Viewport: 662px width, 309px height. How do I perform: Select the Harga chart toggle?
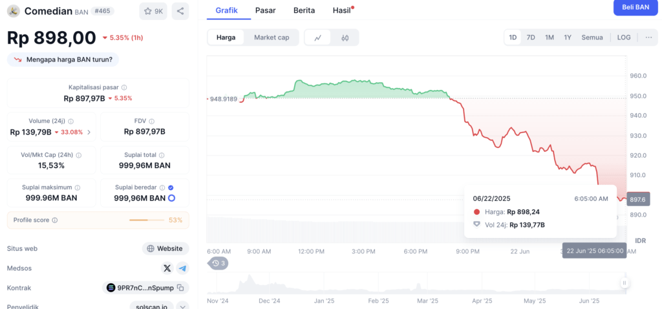(226, 37)
